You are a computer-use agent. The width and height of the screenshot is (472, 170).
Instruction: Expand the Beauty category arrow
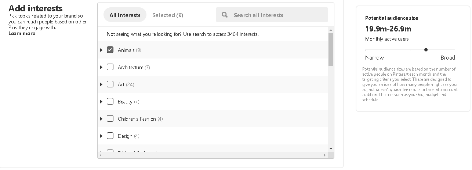101,102
